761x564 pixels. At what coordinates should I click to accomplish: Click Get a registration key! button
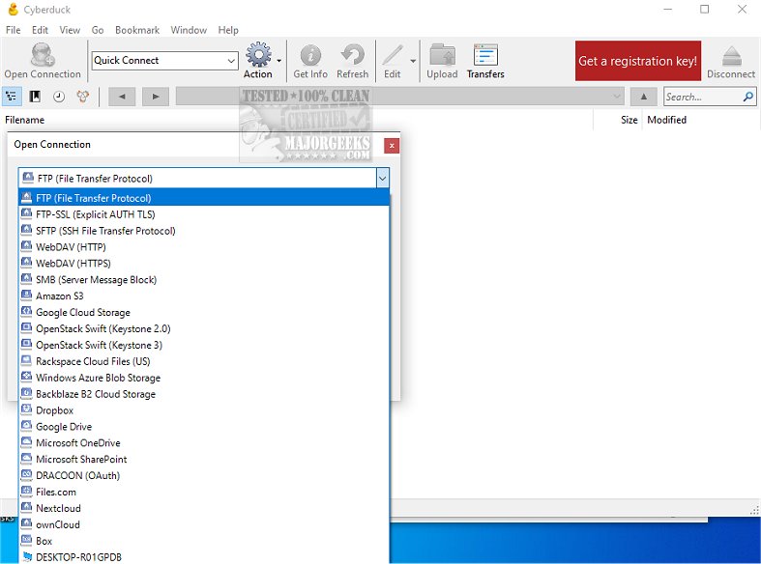[x=638, y=61]
